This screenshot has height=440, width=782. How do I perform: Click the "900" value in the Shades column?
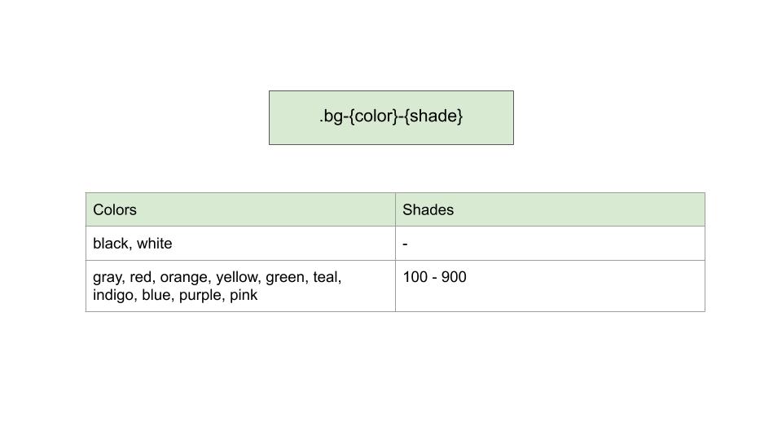click(x=454, y=278)
